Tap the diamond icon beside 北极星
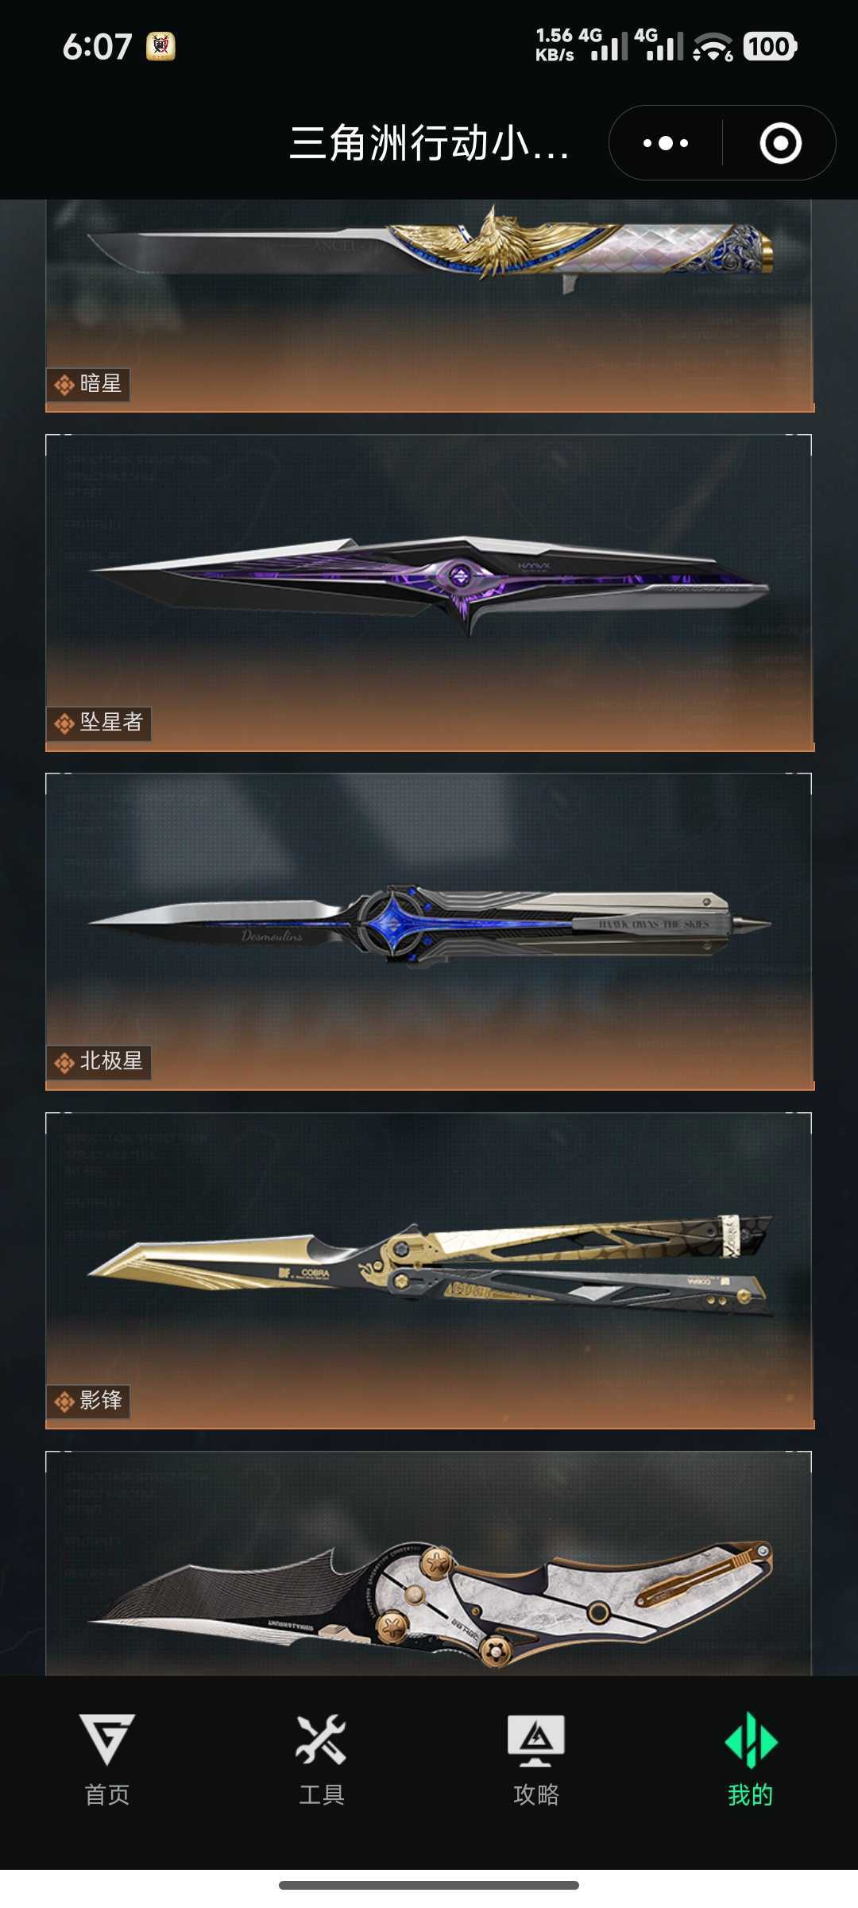This screenshot has height=1908, width=858. pos(64,1062)
